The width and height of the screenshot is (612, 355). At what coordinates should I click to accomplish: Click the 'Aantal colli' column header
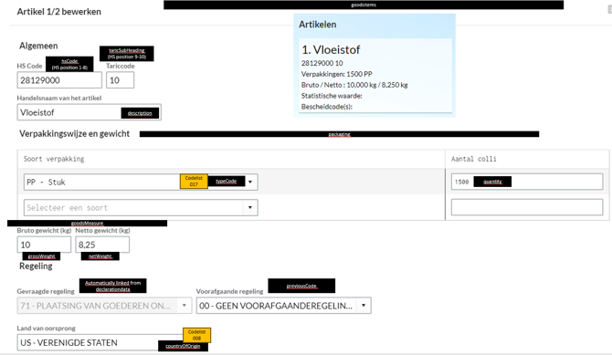[474, 159]
